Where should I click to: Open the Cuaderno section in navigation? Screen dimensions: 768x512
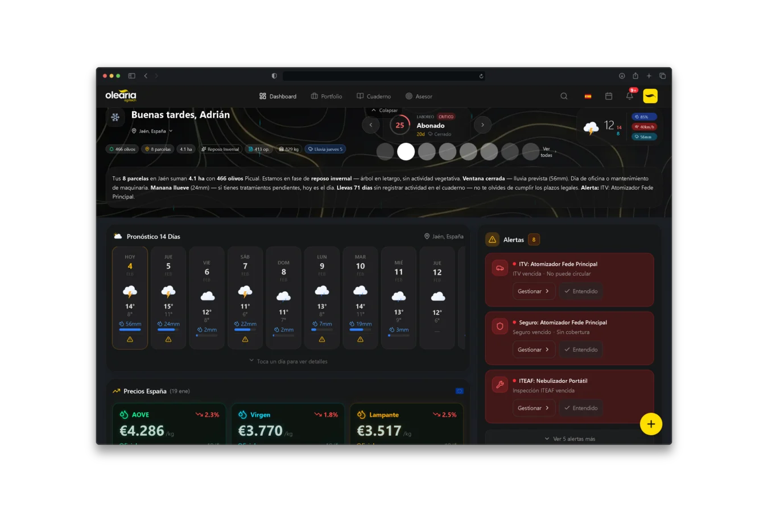click(373, 96)
